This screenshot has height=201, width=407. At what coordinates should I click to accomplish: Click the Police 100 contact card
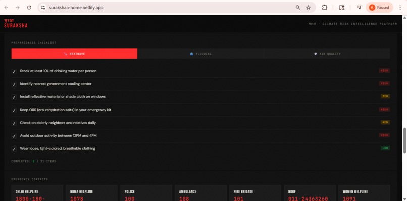(146, 193)
